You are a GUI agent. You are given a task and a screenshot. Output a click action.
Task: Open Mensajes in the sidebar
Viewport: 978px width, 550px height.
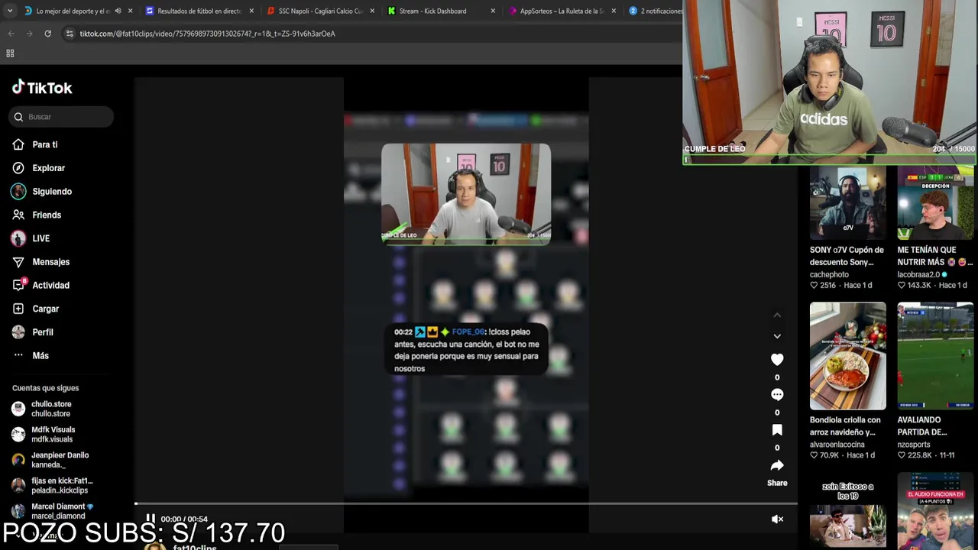pyautogui.click(x=50, y=262)
